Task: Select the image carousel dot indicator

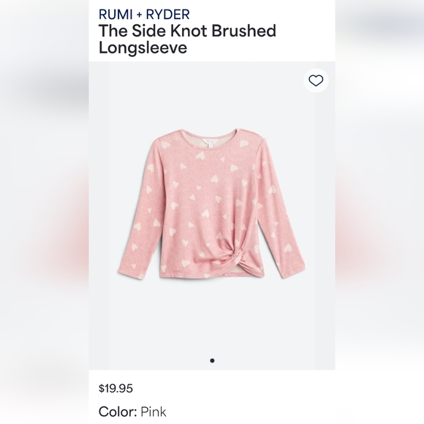Action: coord(212,360)
